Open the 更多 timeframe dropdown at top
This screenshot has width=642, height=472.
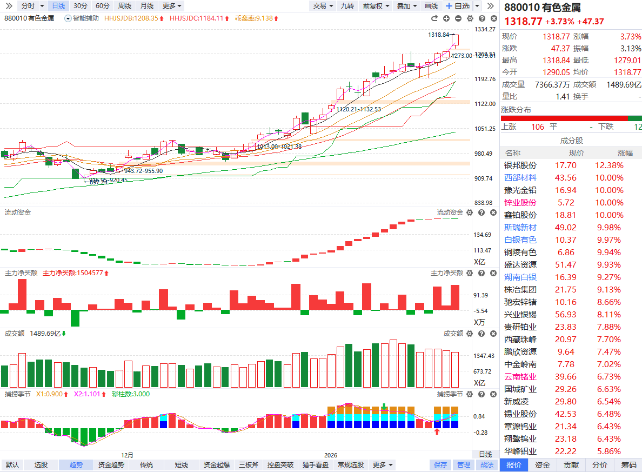[x=172, y=6]
